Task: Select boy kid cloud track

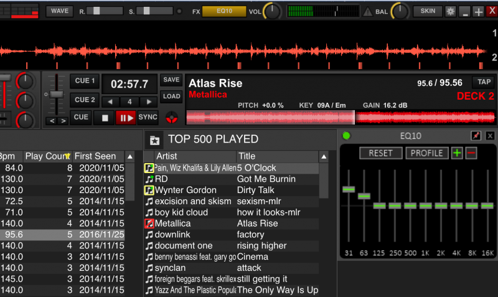Action: [231, 212]
